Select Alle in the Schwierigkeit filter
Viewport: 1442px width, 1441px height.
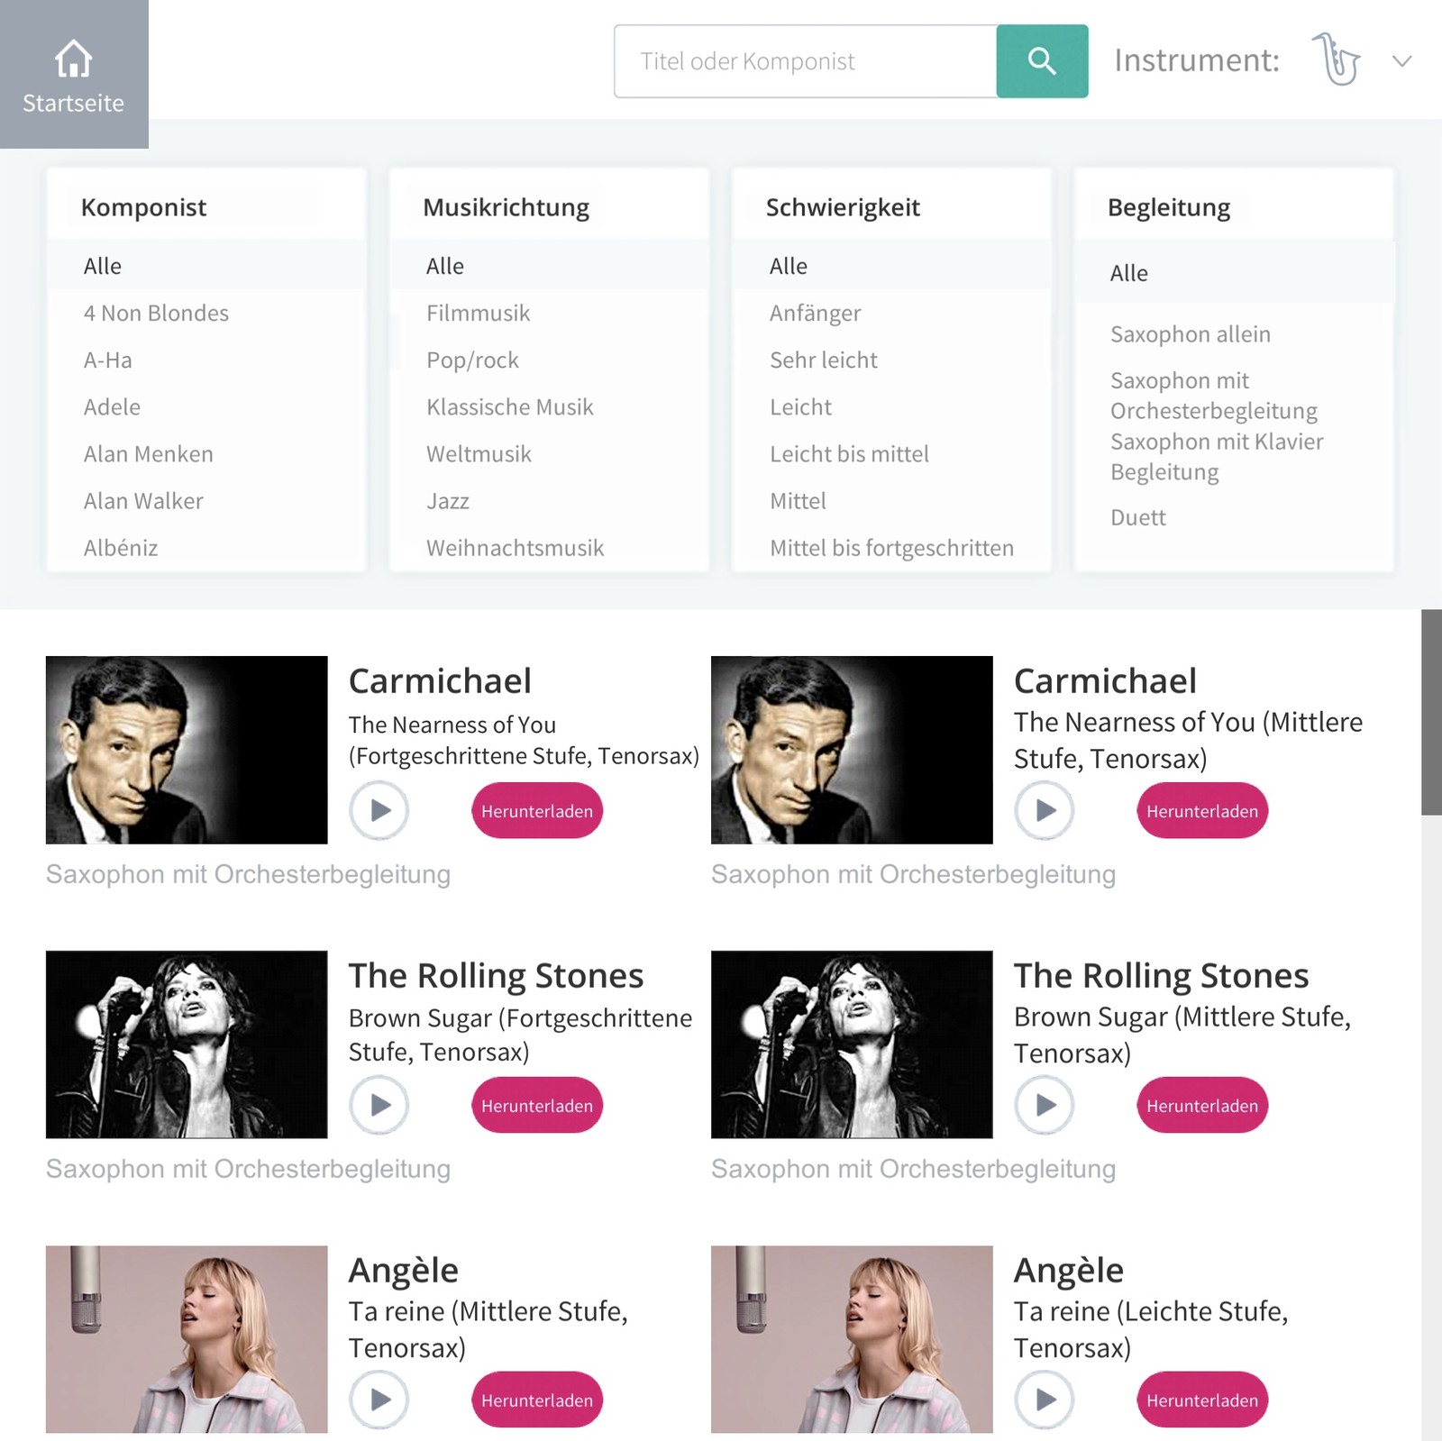coord(892,266)
